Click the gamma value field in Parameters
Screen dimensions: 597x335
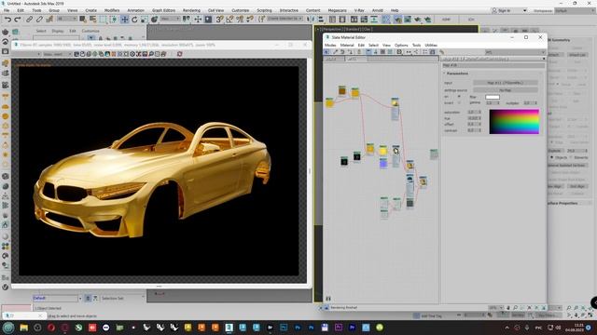tap(492, 103)
